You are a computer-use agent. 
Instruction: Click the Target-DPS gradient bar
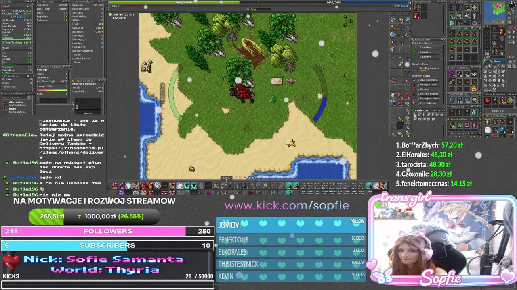coord(52,90)
